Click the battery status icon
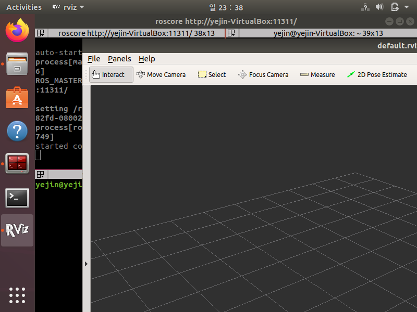 pyautogui.click(x=395, y=7)
